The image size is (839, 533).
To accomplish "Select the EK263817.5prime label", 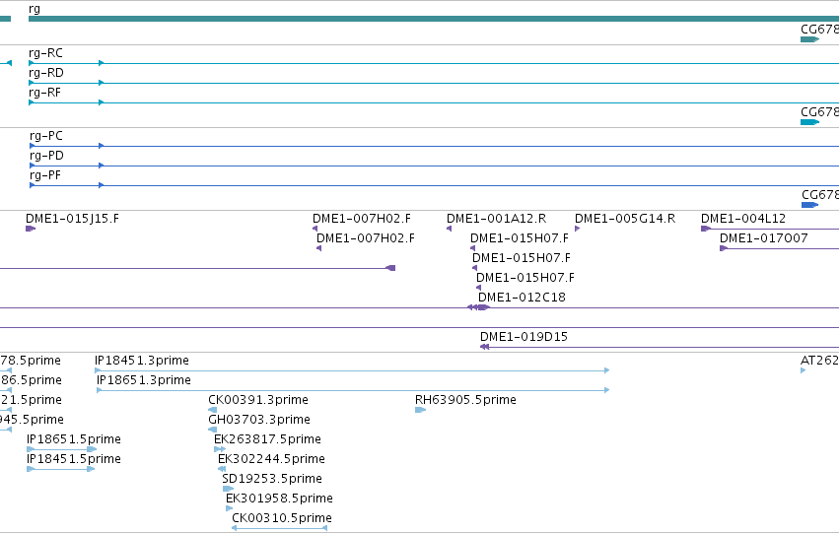I will 267,439.
